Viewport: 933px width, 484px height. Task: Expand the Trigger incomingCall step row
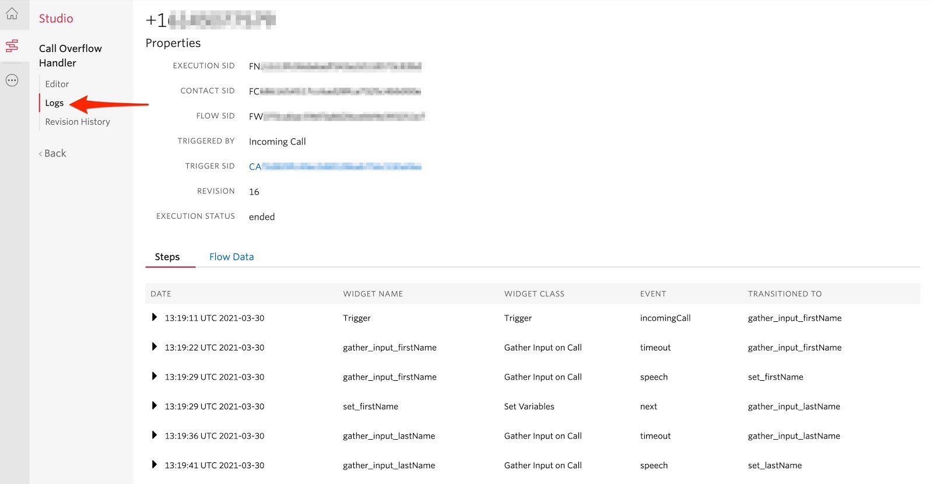coord(154,318)
